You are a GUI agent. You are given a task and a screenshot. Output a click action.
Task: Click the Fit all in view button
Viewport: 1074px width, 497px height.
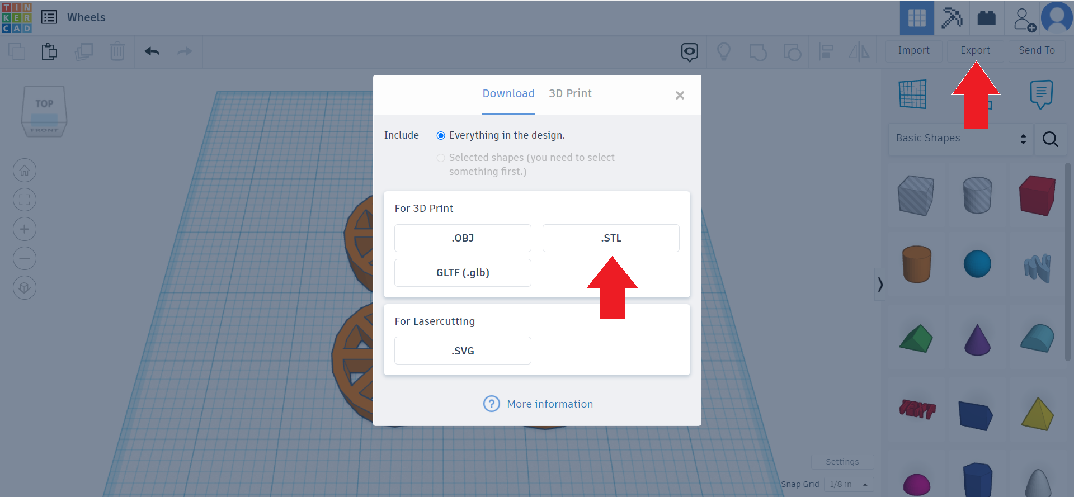click(x=25, y=200)
